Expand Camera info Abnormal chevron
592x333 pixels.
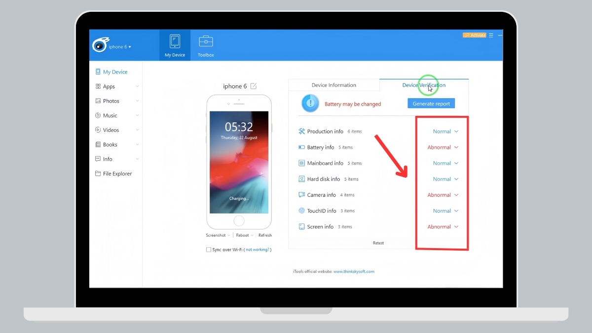coord(456,195)
